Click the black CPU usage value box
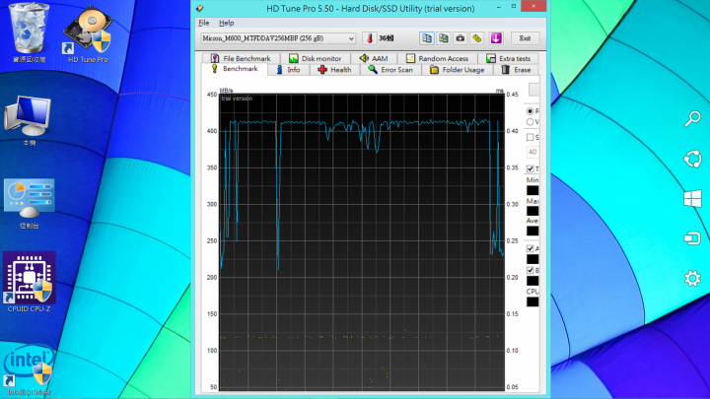The height and width of the screenshot is (399, 710). point(532,301)
